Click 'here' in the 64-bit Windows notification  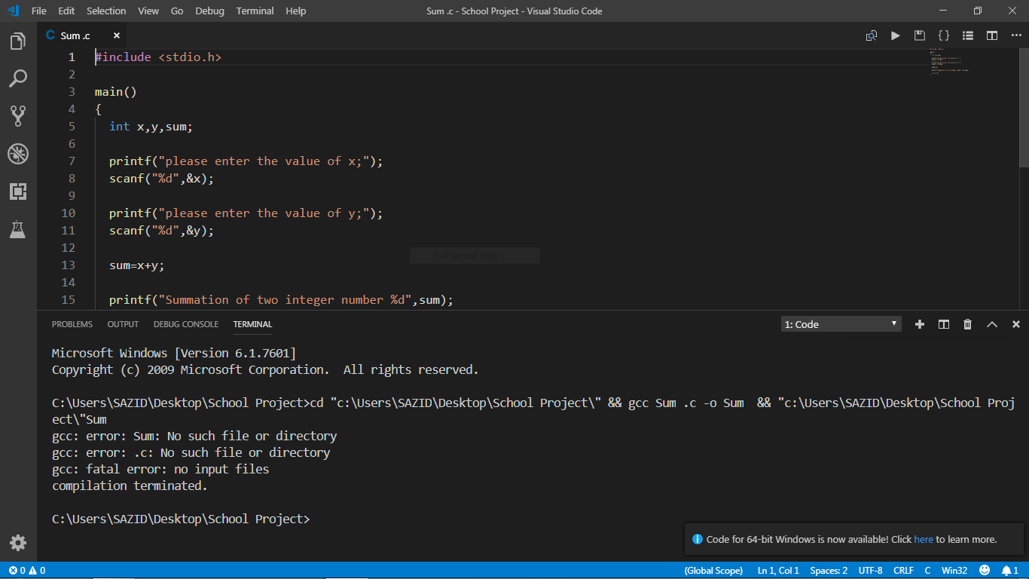tap(924, 539)
